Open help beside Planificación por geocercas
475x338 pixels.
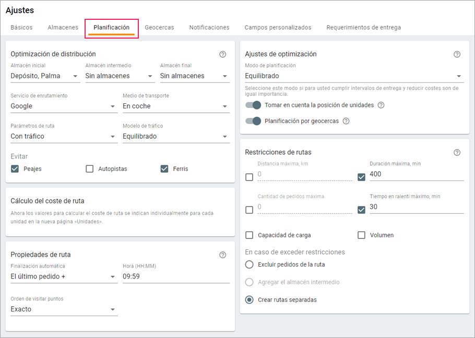(x=346, y=121)
